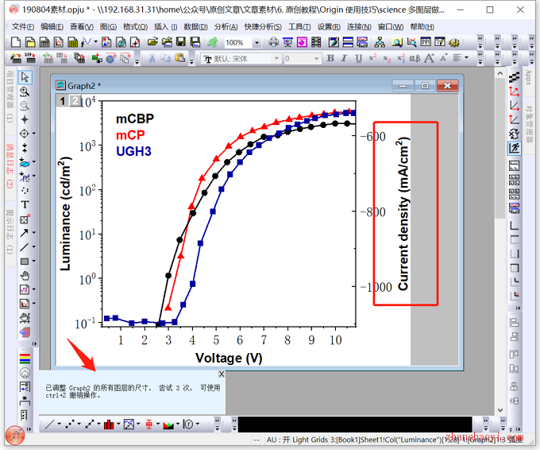Restore the Graph2 window size
Viewport: 540px width, 450px height.
[425, 86]
